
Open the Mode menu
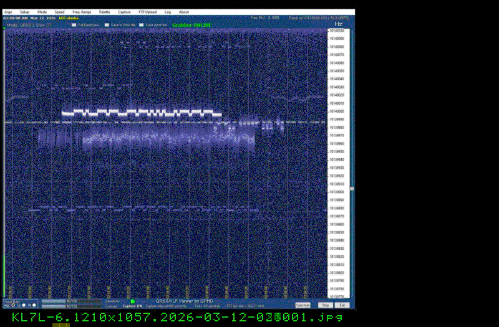[42, 12]
